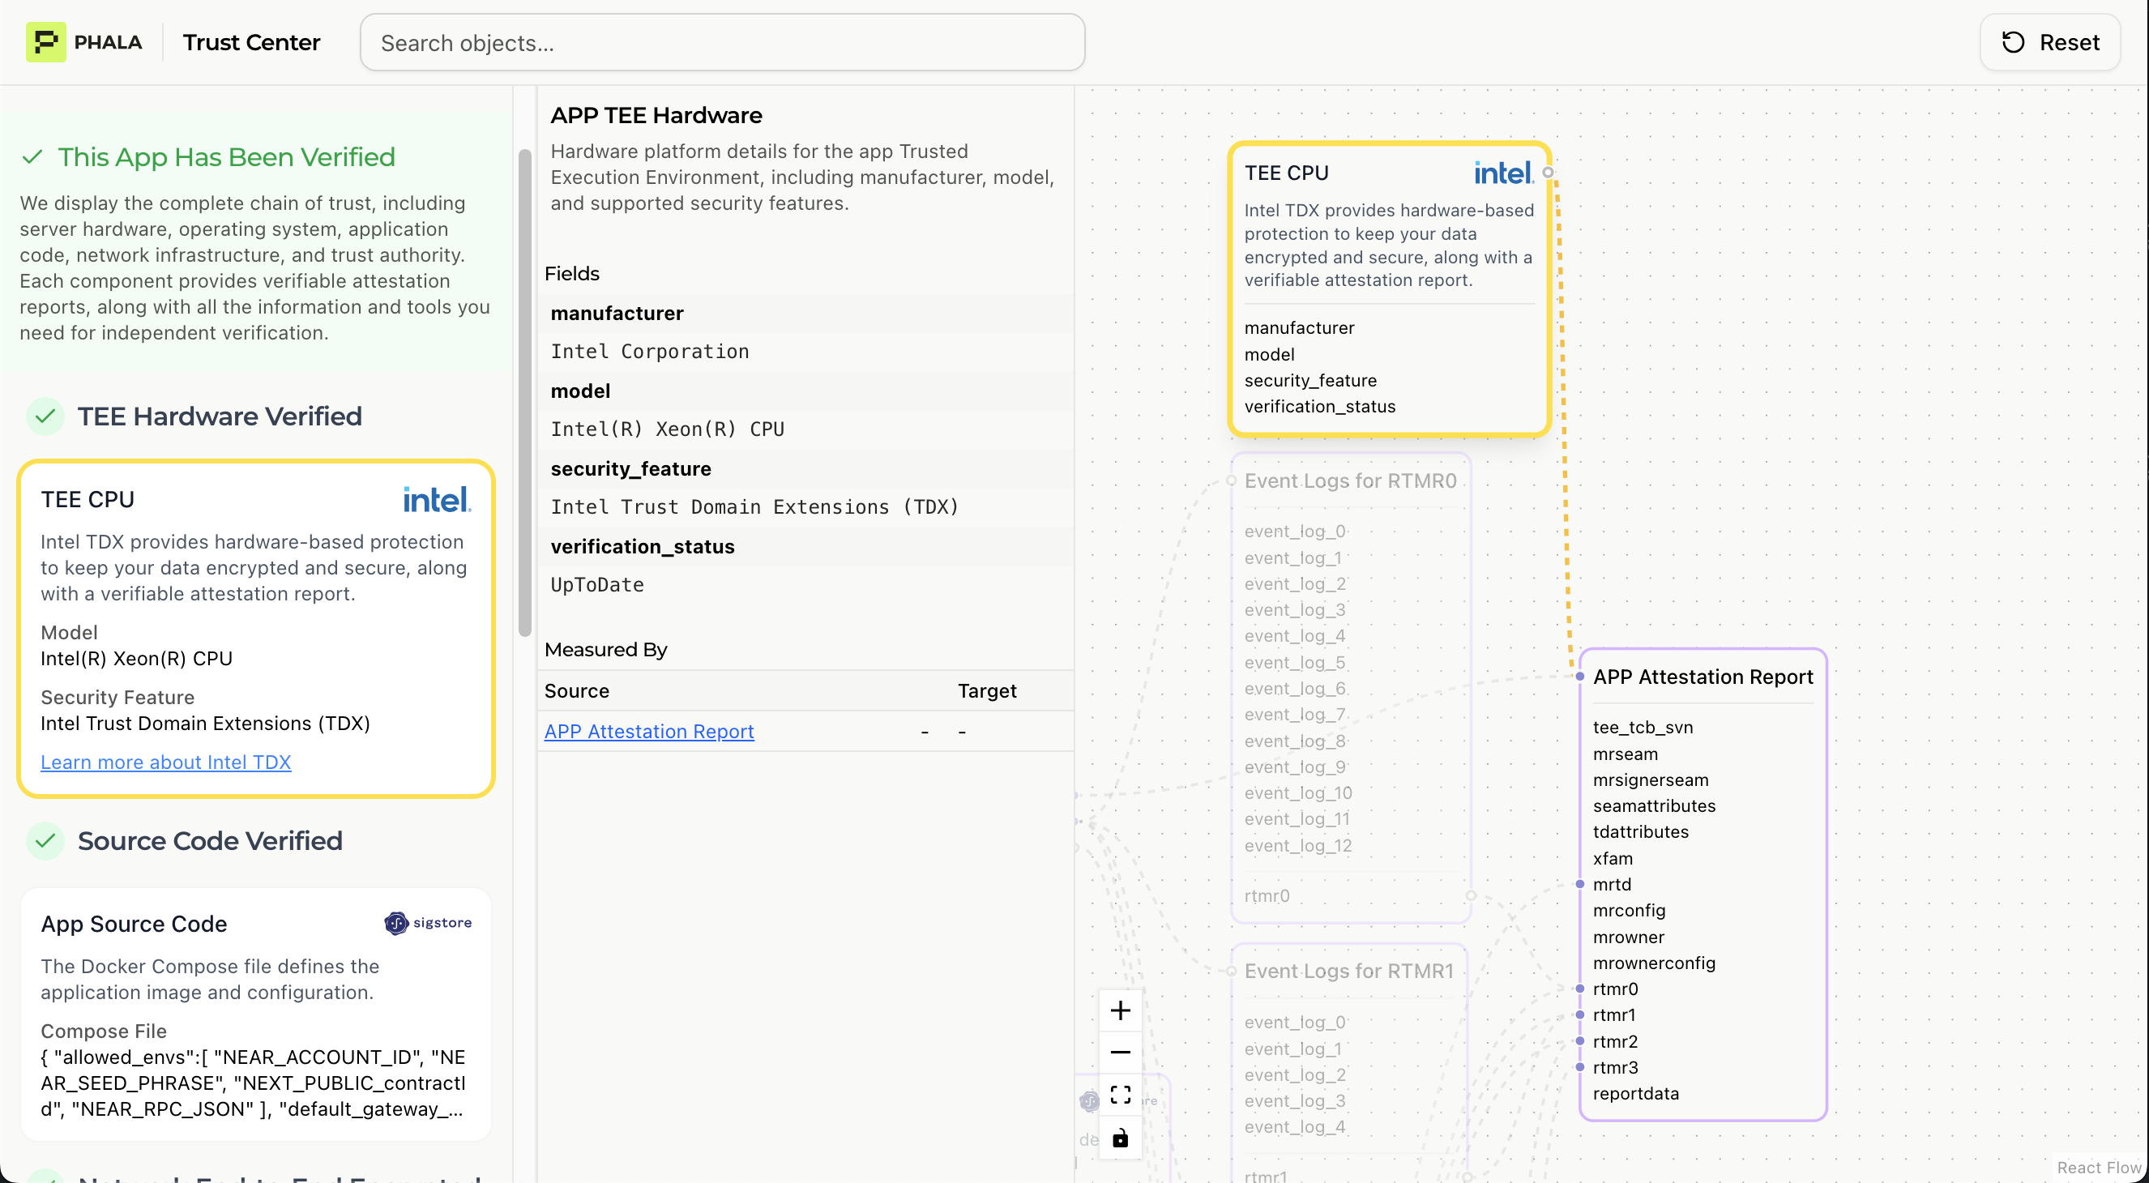Click the Trust Center header title
Image resolution: width=2149 pixels, height=1183 pixels.
coord(251,43)
